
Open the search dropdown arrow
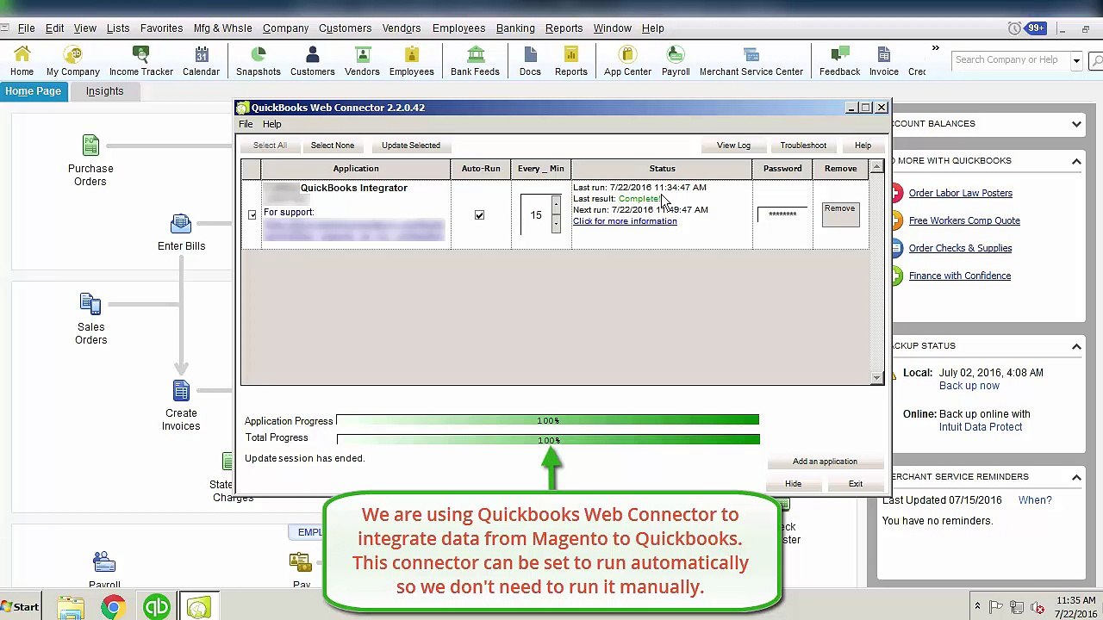point(1076,60)
